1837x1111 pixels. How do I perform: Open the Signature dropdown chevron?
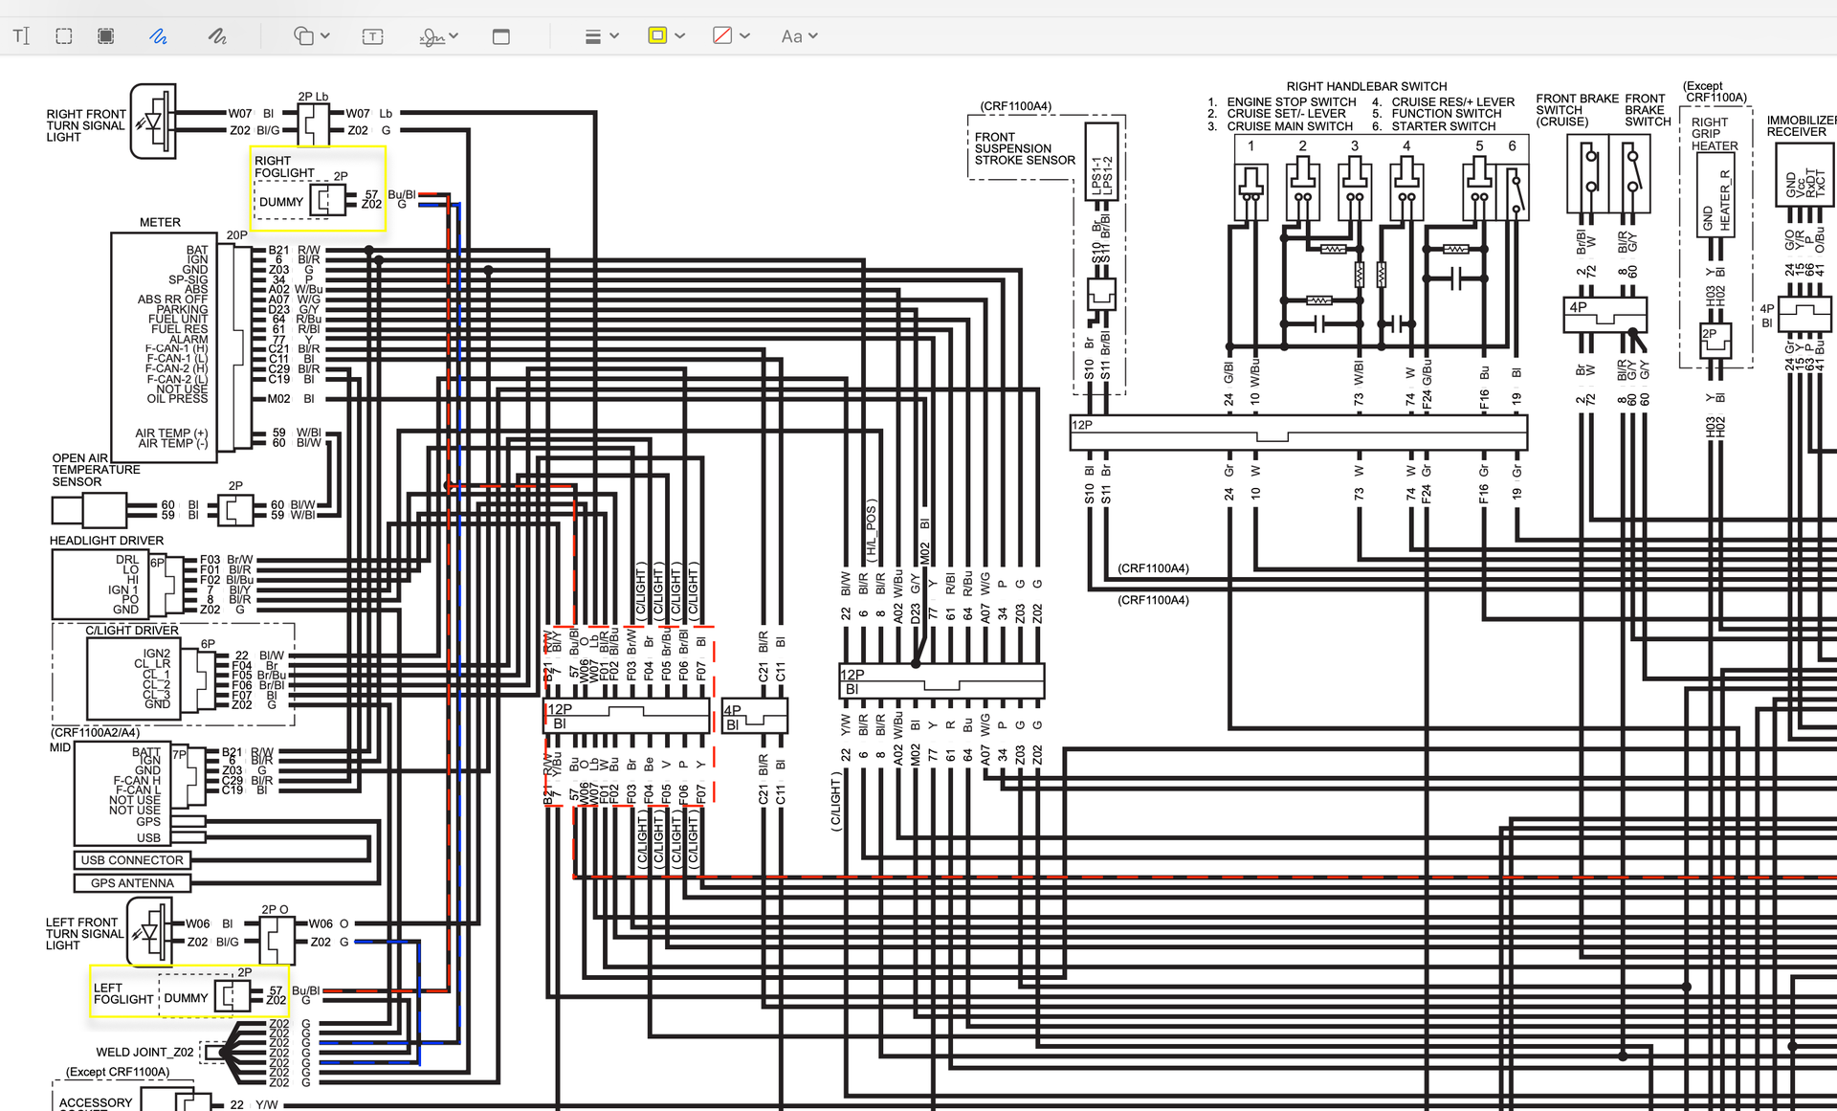(454, 36)
